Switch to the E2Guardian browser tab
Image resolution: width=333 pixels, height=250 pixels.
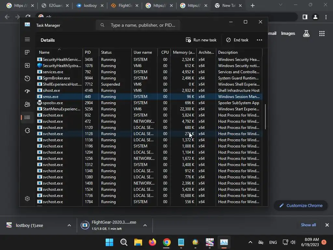point(55,6)
